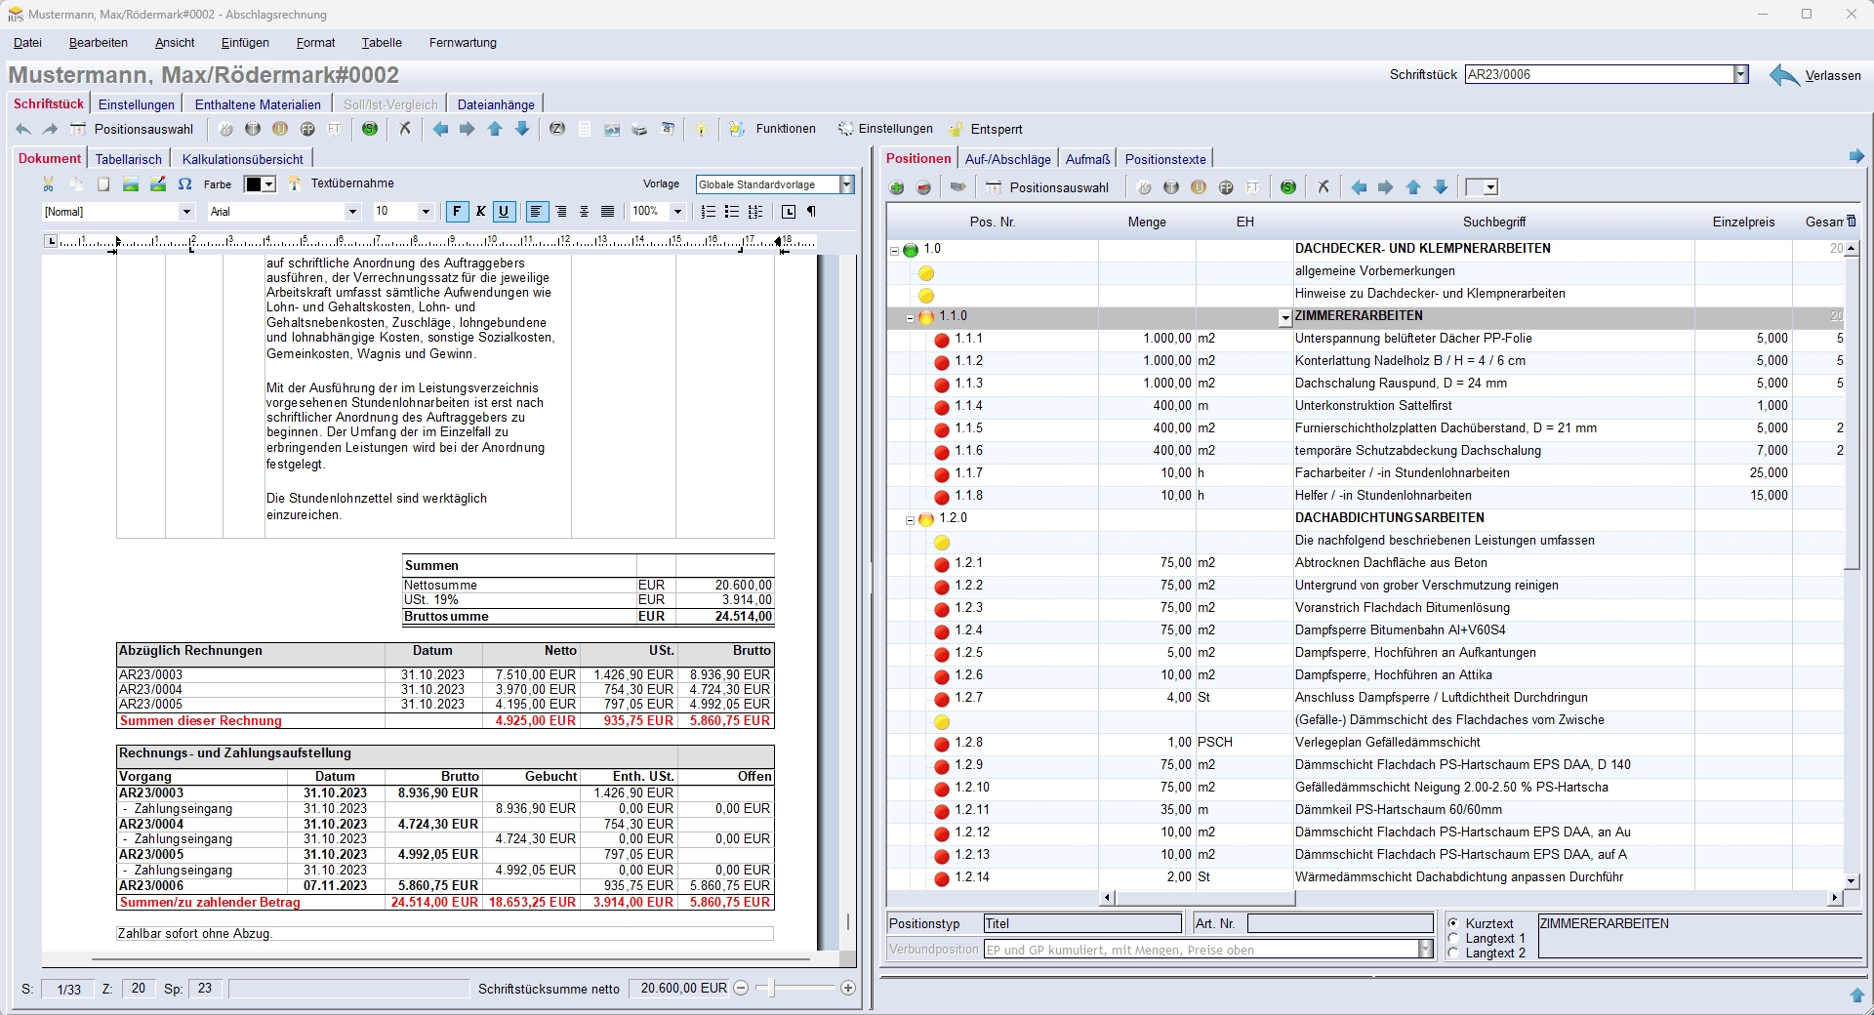
Task: Open the Vorlage template dropdown
Action: [846, 184]
